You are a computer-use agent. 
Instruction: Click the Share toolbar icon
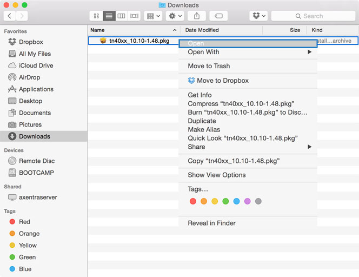pyautogui.click(x=196, y=16)
